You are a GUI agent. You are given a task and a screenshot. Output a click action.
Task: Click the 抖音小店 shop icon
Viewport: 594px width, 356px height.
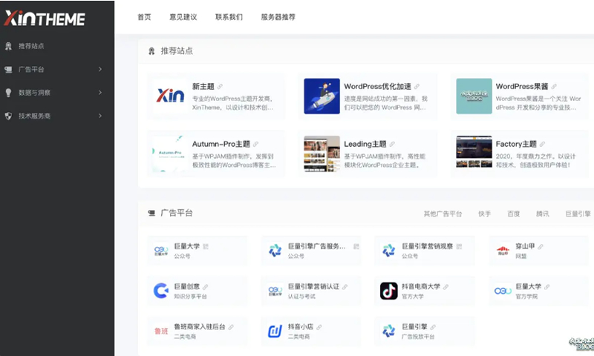coord(275,331)
